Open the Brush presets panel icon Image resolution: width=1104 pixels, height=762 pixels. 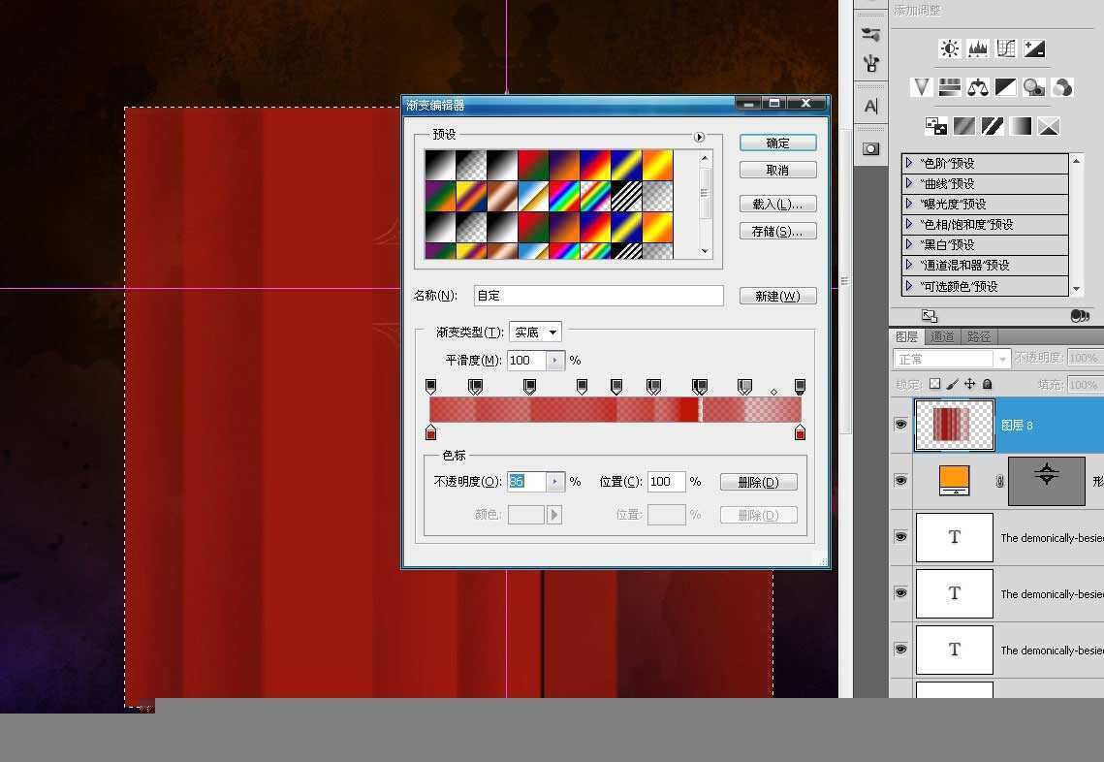click(x=871, y=33)
